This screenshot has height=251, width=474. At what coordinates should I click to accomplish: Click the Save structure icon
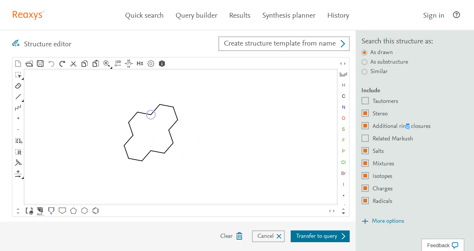click(40, 64)
